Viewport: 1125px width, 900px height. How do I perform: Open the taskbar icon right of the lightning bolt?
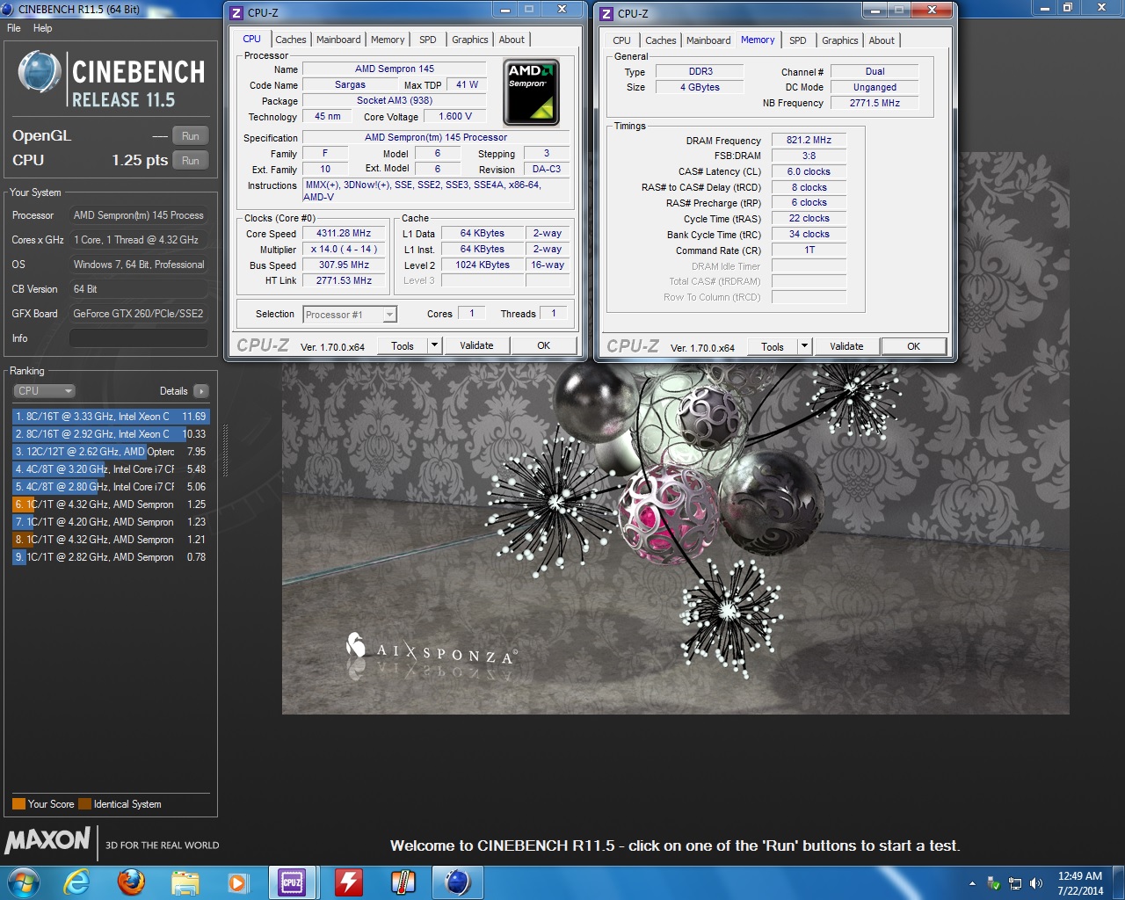(403, 882)
